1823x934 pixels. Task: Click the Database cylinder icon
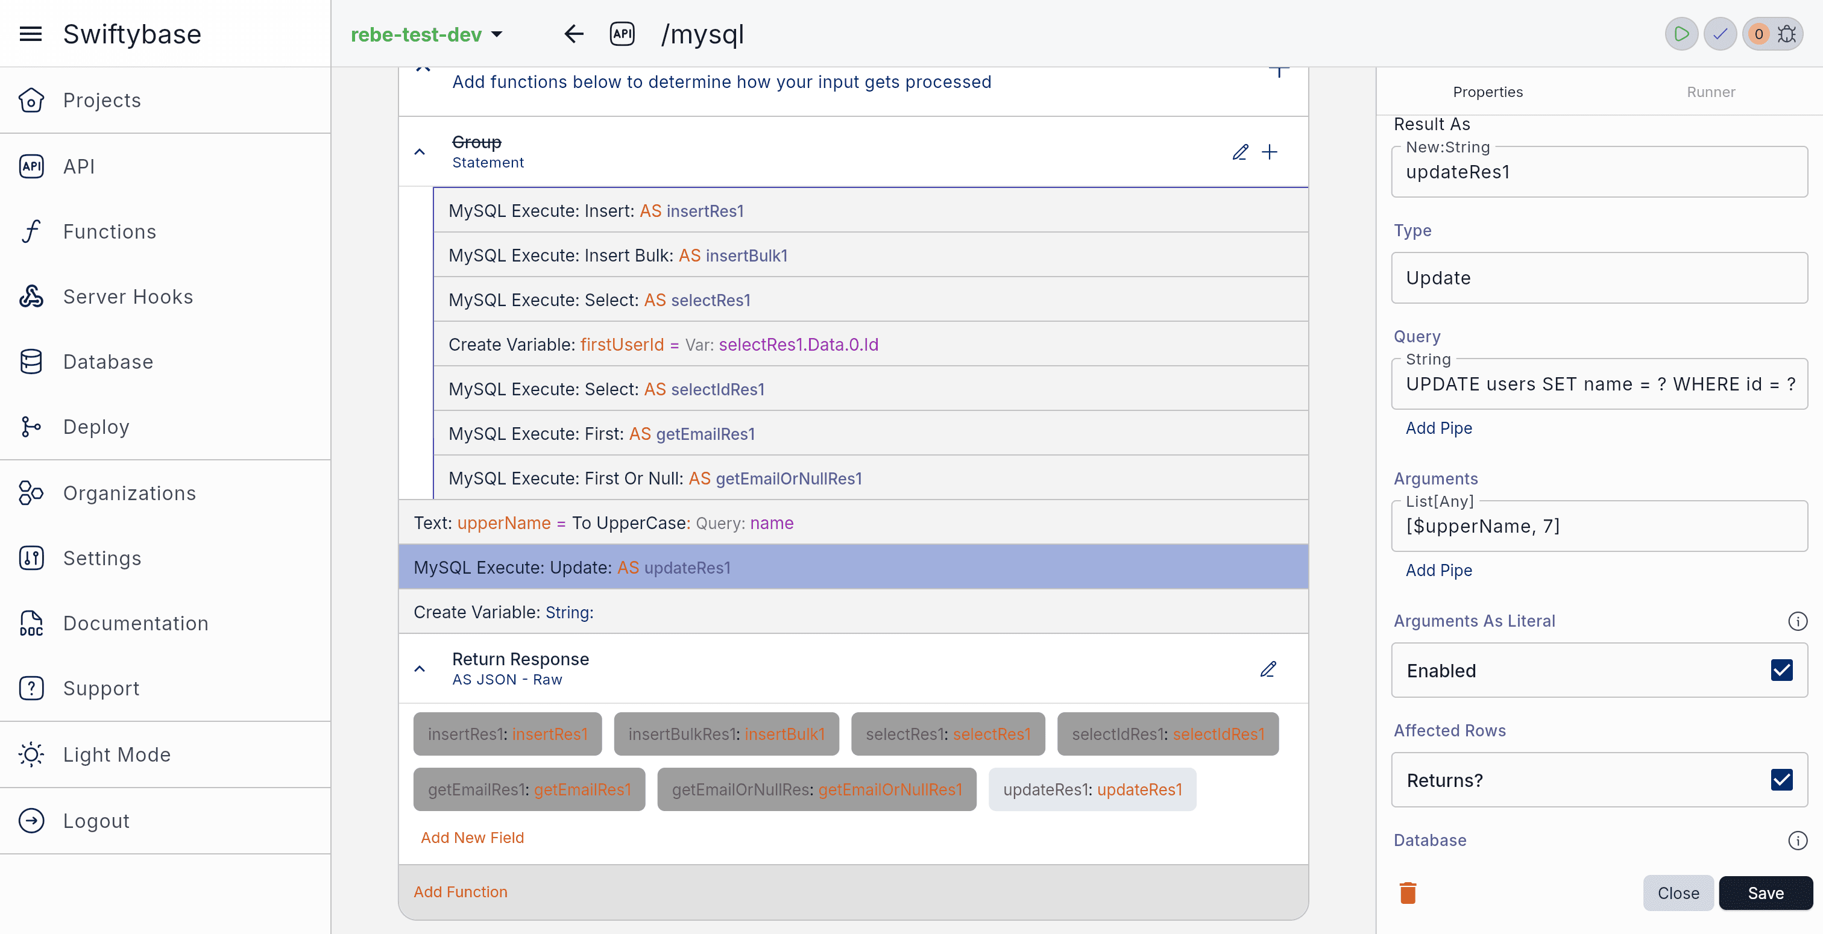tap(31, 362)
